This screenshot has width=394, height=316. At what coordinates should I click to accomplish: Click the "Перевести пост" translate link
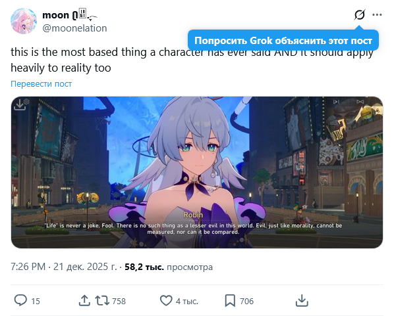coord(42,83)
